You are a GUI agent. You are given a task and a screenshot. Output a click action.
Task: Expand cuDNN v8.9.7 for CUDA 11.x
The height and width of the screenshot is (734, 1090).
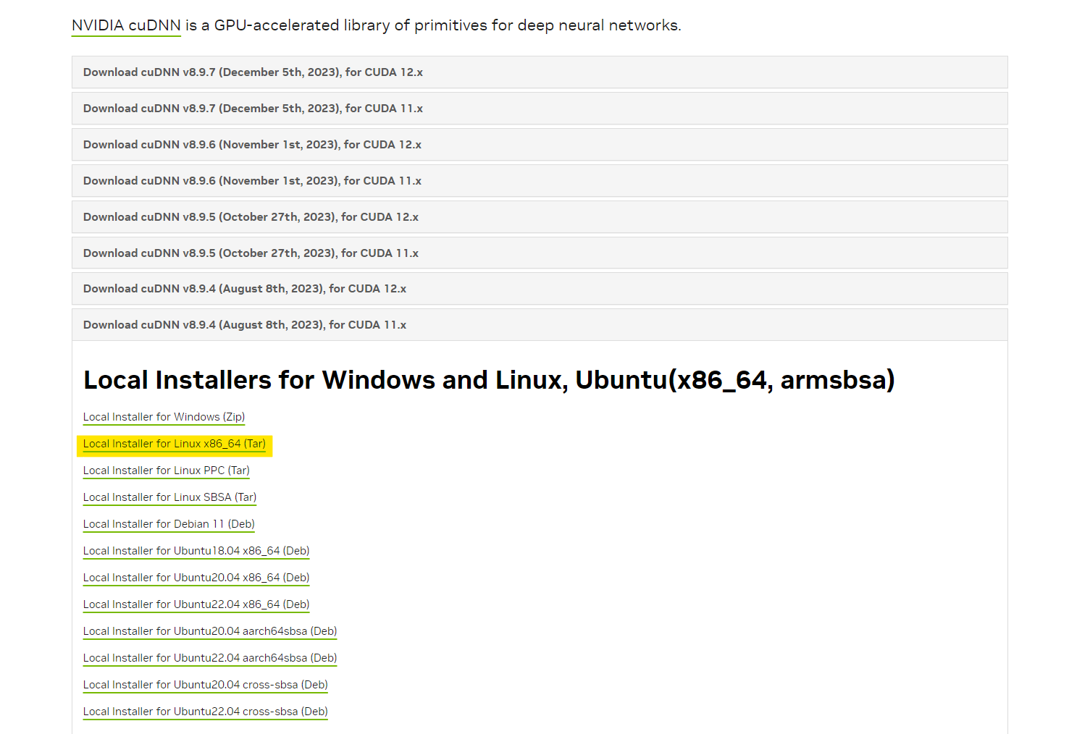(x=540, y=109)
